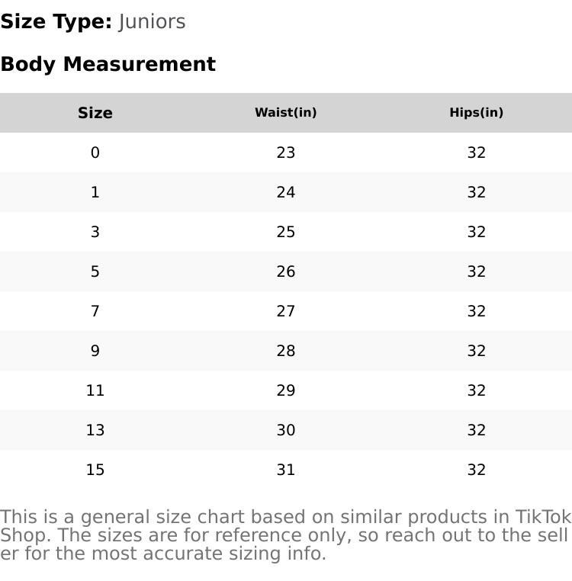572x581 pixels.
Task: Click the Size Type label
Action: point(56,22)
